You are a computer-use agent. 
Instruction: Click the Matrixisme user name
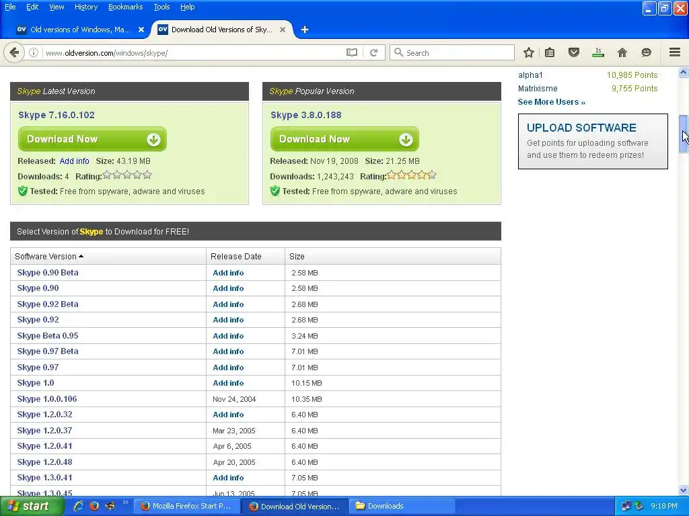[538, 89]
